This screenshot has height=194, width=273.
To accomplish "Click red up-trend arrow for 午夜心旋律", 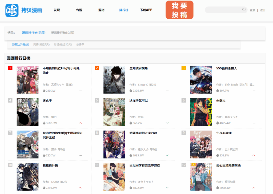I will (x=254, y=155).
